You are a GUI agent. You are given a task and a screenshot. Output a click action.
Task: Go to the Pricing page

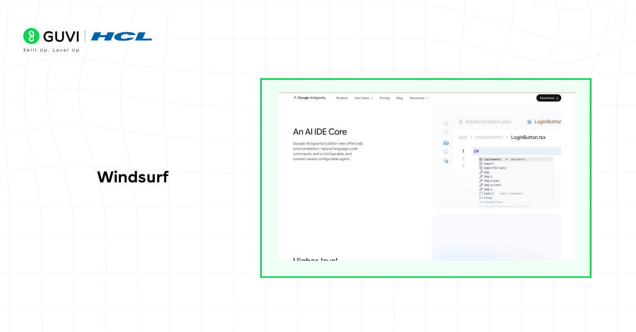coord(384,98)
